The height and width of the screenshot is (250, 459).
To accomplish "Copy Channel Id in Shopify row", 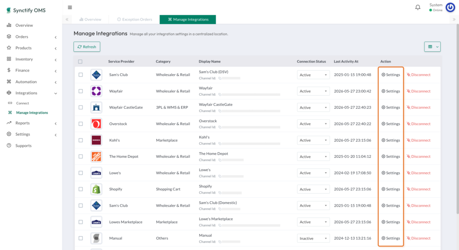I will coord(220,193).
